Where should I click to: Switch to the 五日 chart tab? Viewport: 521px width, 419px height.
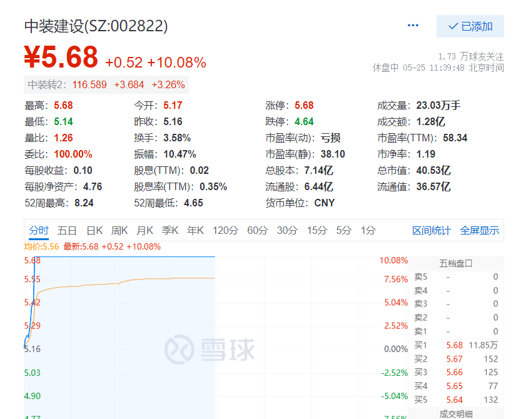67,230
